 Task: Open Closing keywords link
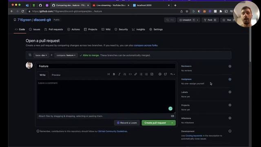[x=194, y=136]
